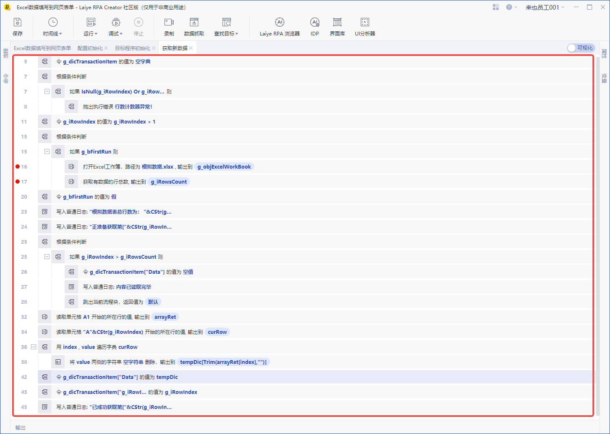
Task: Click the vertical scrollbar of code panel
Action: [597, 236]
